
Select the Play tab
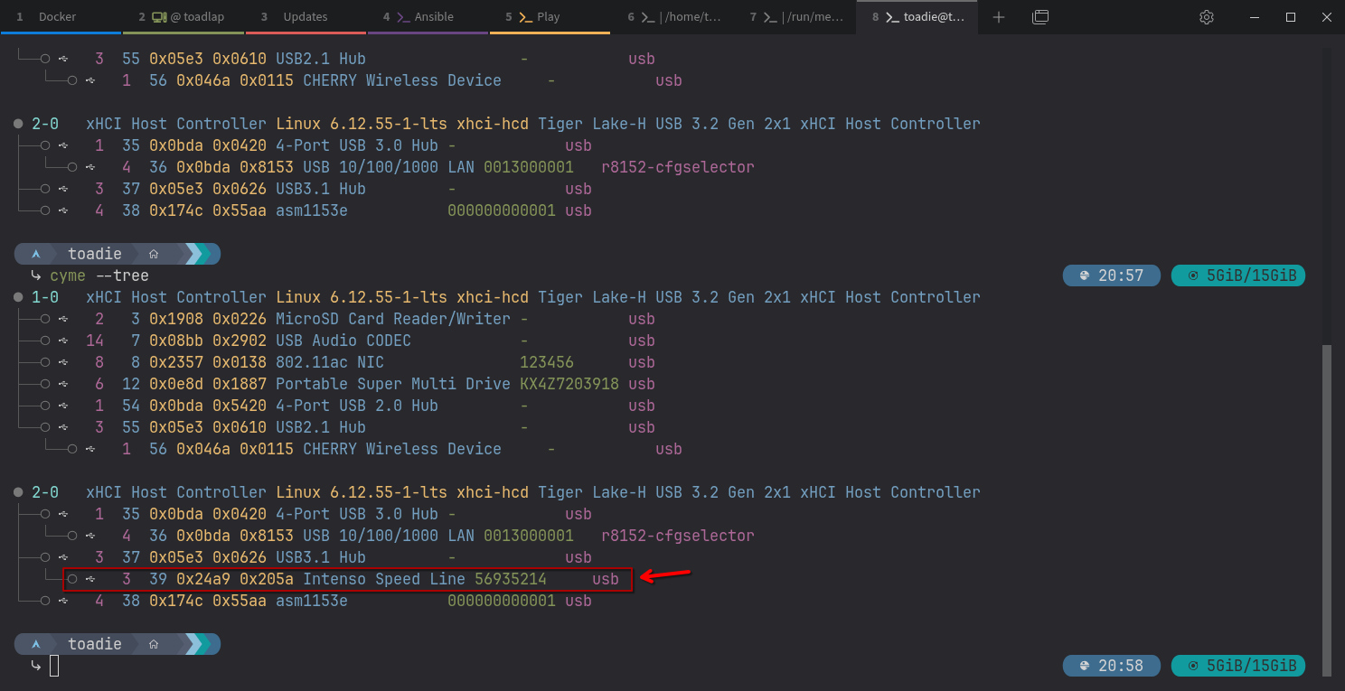548,17
